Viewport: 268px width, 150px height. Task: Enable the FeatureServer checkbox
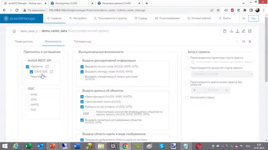27,77
